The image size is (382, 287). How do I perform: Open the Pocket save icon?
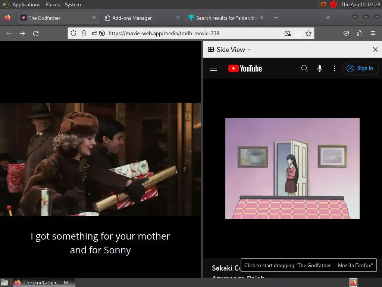tap(346, 33)
